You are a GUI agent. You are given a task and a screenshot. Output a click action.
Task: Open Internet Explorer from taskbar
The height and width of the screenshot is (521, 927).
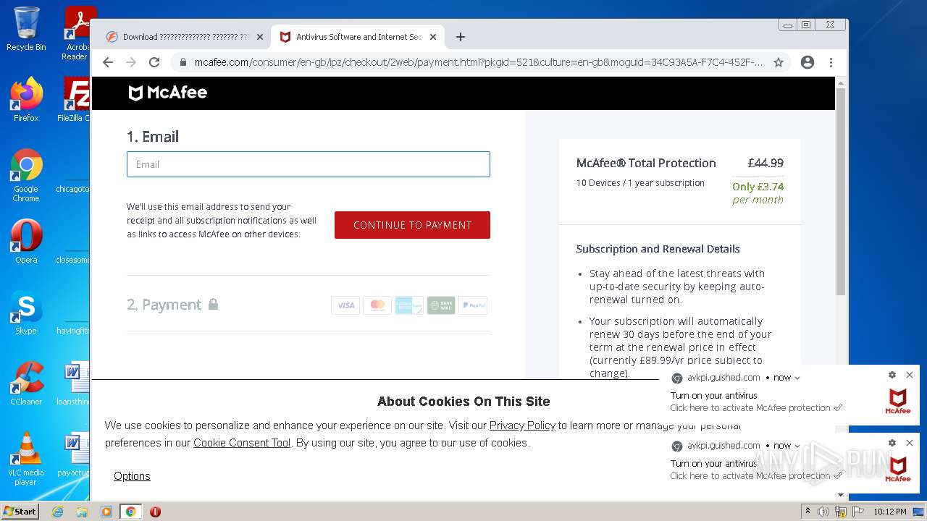[58, 512]
